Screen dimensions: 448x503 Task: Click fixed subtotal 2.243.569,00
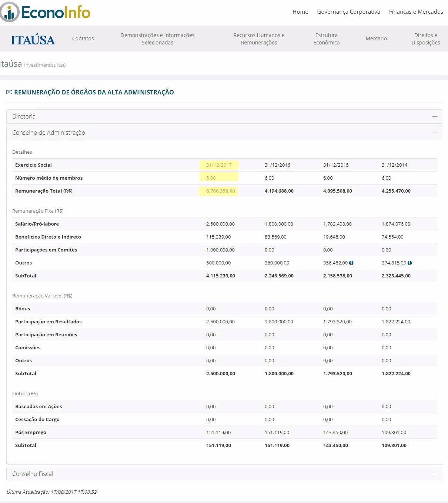coord(279,276)
